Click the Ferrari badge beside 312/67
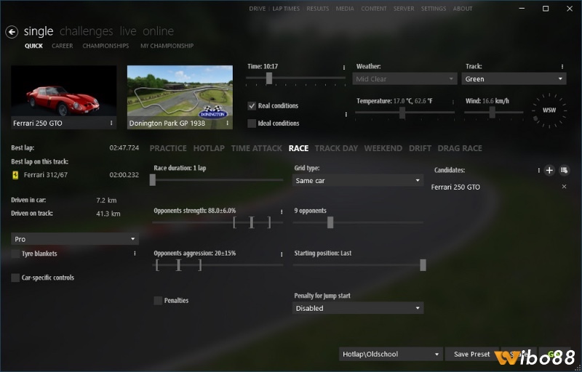 pos(15,175)
